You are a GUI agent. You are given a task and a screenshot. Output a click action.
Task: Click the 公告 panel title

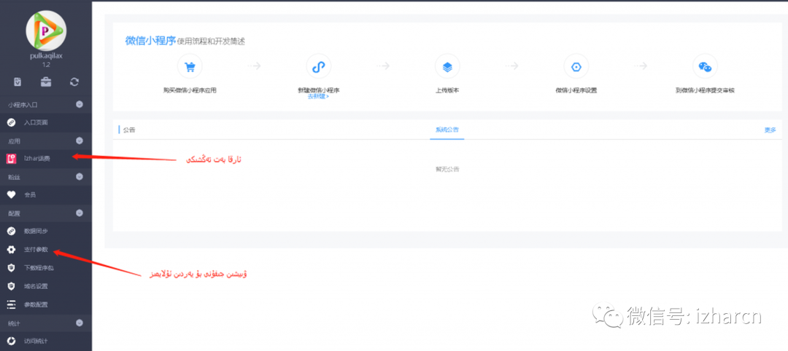pyautogui.click(x=129, y=130)
